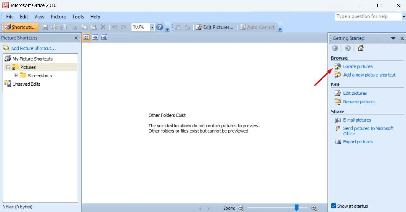The width and height of the screenshot is (406, 212).
Task: Toggle the Shortcuts panel button
Action: [20, 27]
